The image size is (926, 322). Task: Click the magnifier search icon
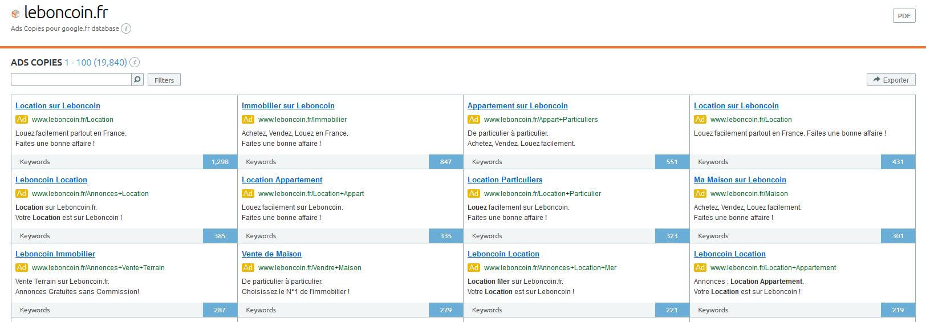pyautogui.click(x=137, y=80)
